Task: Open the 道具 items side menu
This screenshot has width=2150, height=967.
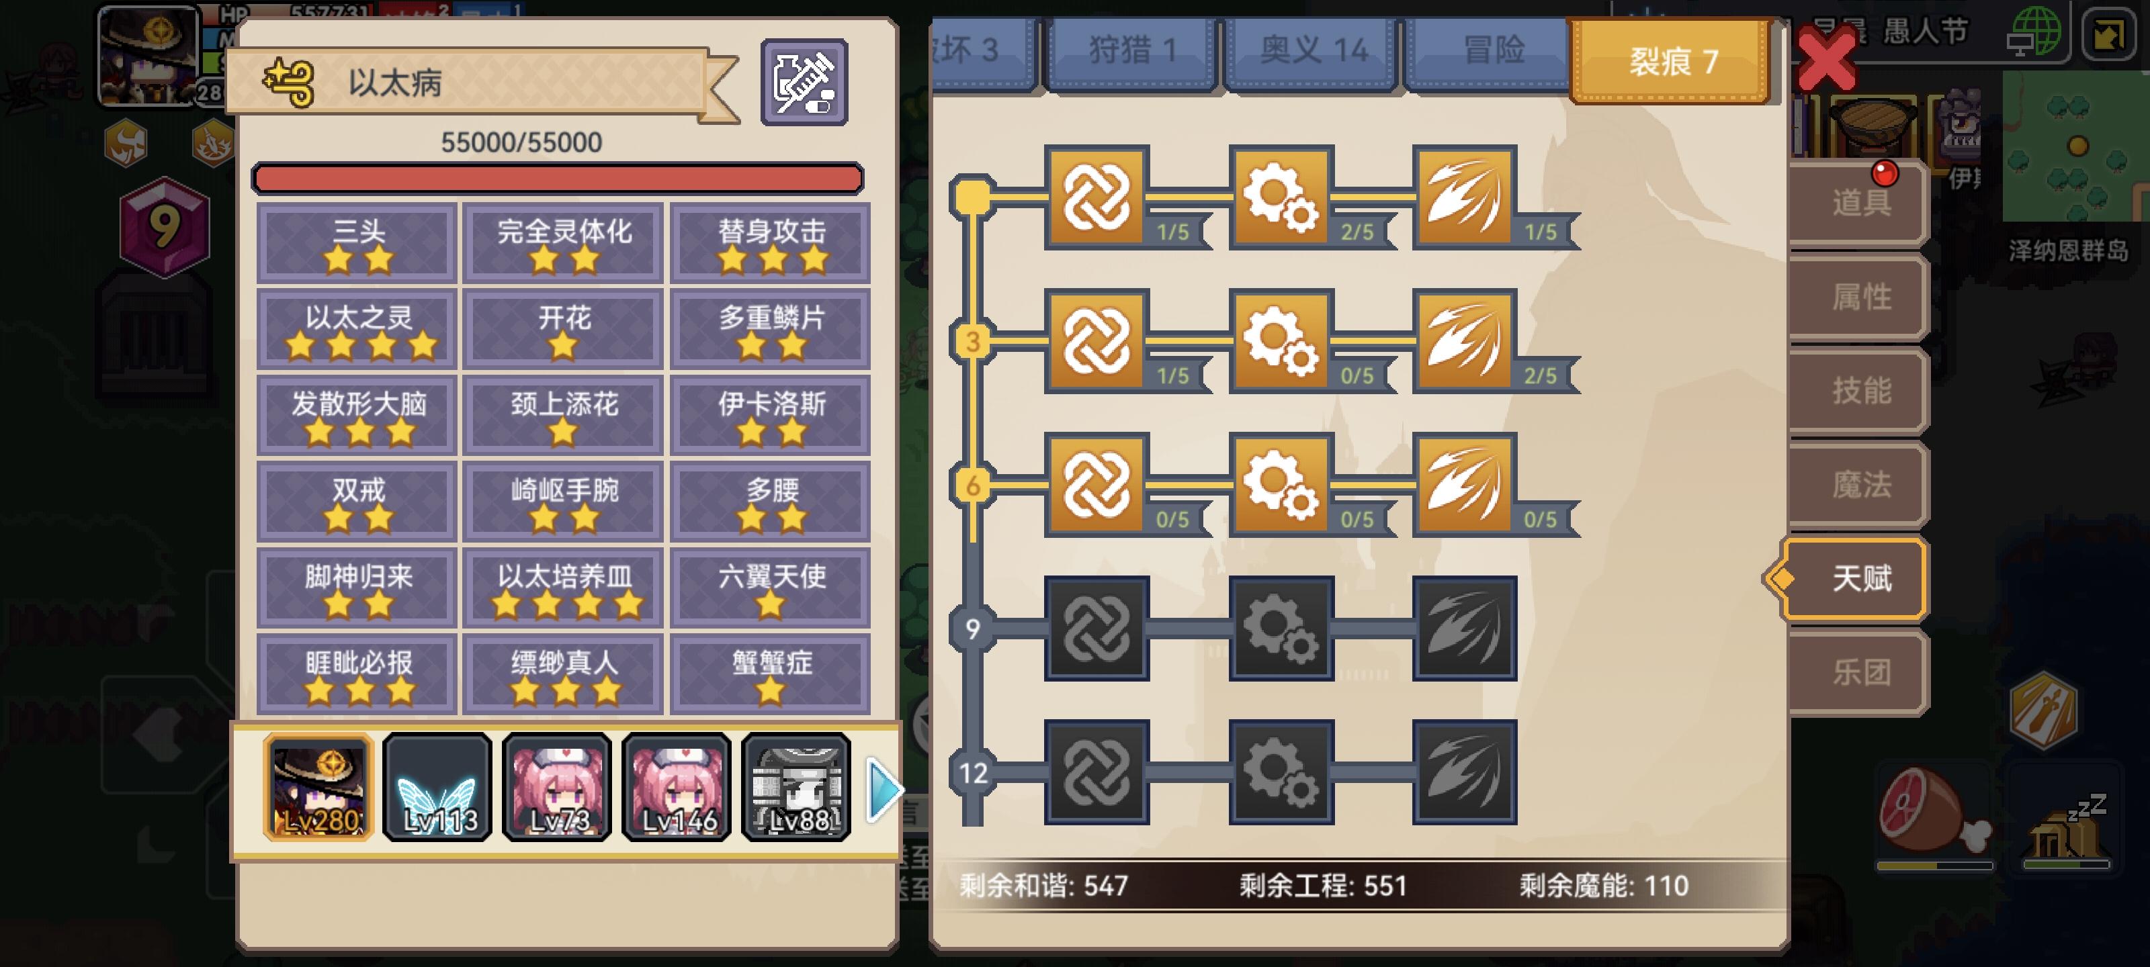Action: (x=1860, y=202)
